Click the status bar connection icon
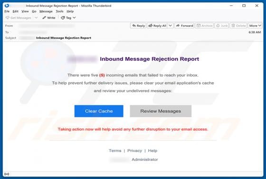The height and width of the screenshot is (179, 266). (7, 174)
